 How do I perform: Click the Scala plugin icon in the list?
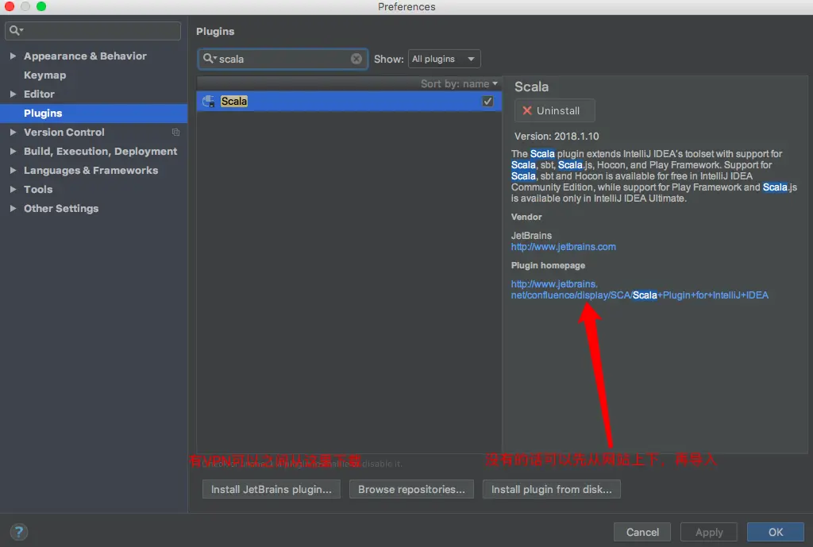tap(209, 101)
